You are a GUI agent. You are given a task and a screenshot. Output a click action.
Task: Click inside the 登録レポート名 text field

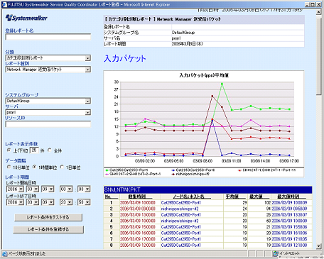48,37
